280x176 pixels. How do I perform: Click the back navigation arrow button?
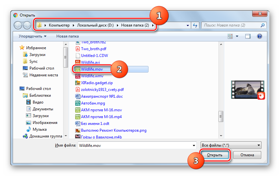tap(18, 25)
